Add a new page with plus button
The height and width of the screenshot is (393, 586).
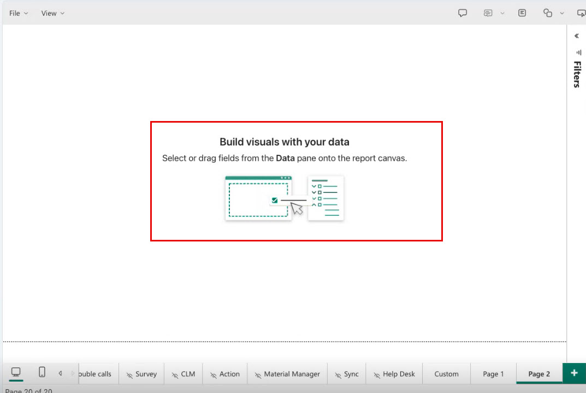point(574,373)
